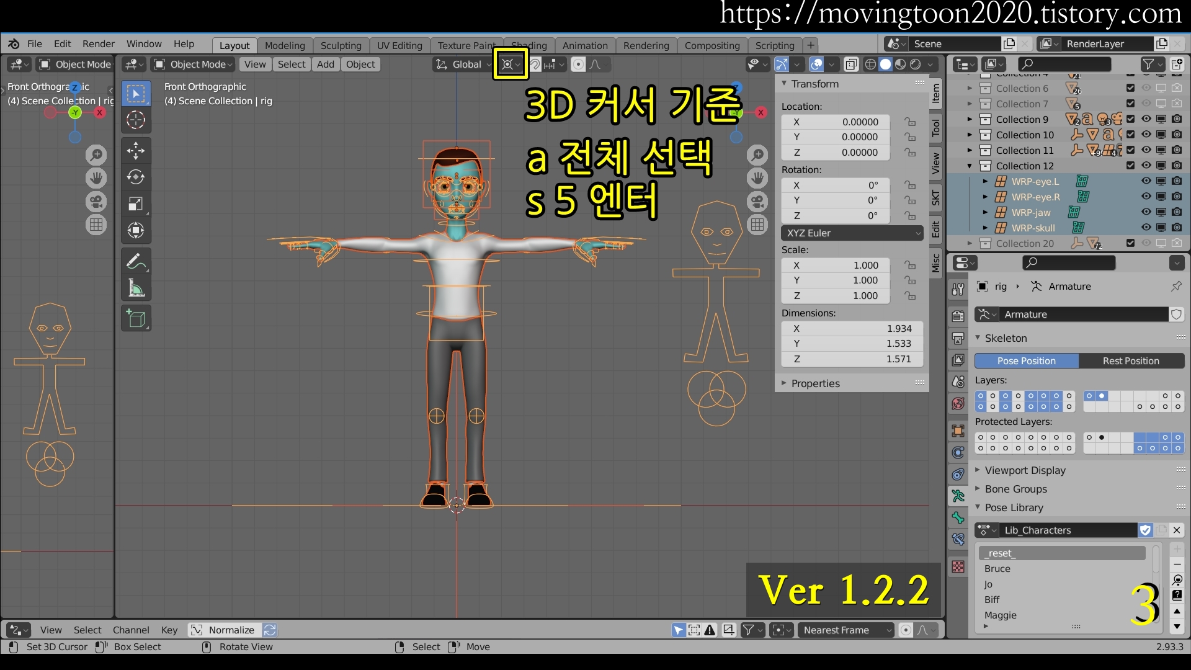Screen dimensions: 1191x670
Task: Apply selected pose library pose magnifier icon
Action: click(1177, 580)
